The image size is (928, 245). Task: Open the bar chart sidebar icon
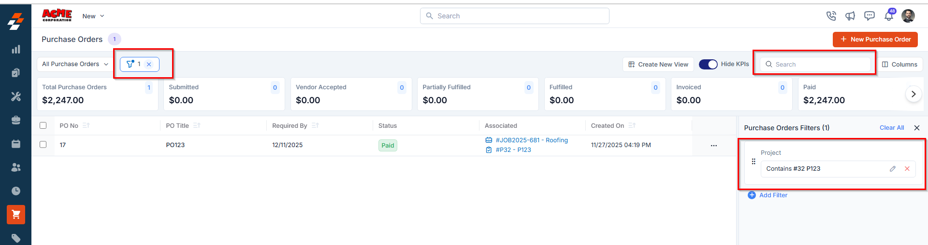(16, 49)
